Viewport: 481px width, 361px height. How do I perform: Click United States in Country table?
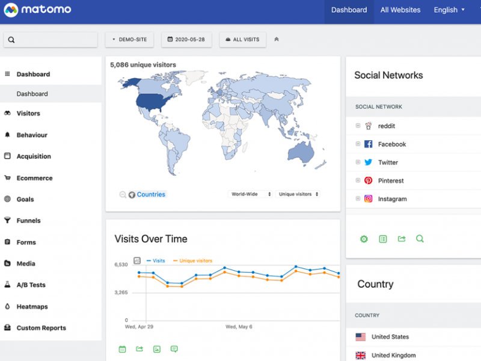(390, 337)
